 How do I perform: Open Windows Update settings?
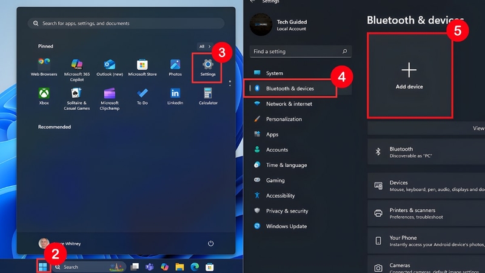coord(300,226)
